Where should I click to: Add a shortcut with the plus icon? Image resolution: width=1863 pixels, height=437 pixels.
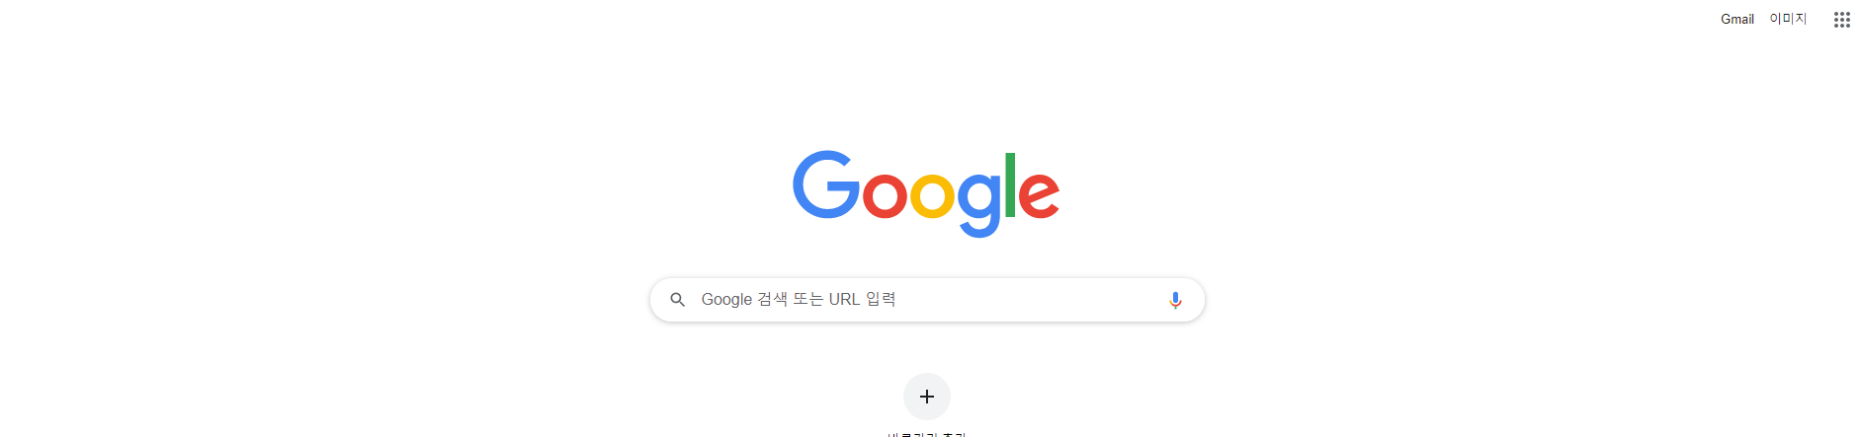[927, 397]
